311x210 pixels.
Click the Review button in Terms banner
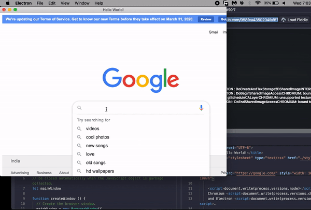pos(206,19)
